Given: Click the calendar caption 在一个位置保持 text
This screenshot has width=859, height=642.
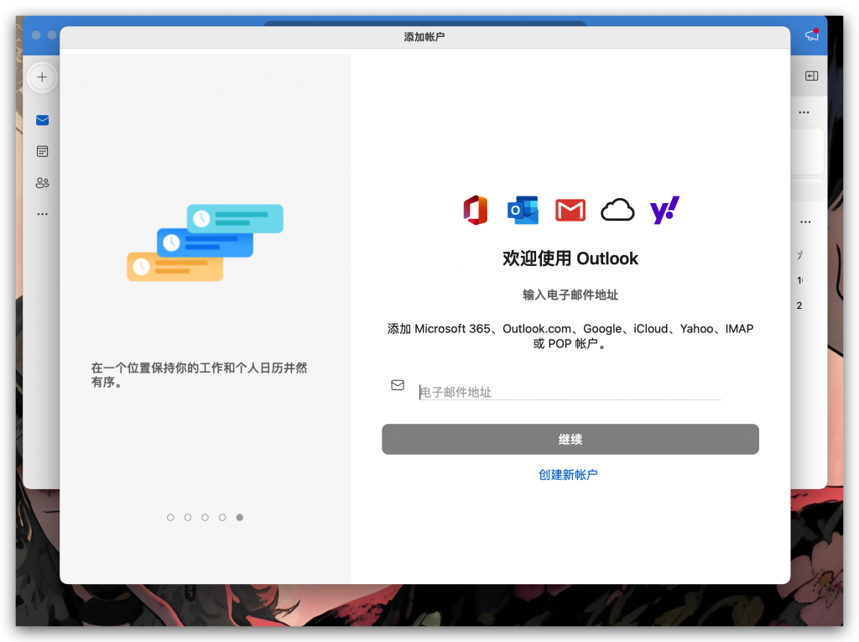Looking at the screenshot, I should [200, 375].
